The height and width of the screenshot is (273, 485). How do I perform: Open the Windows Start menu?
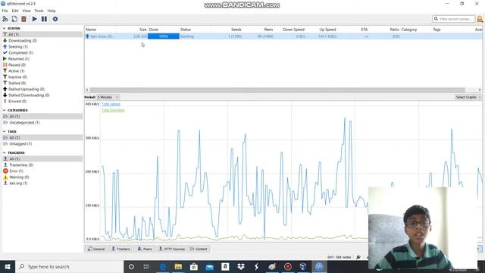click(8, 266)
